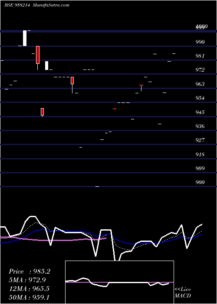This screenshot has height=304, width=217.
Task: Click the 972 price axis label
Action: pos(200,70)
